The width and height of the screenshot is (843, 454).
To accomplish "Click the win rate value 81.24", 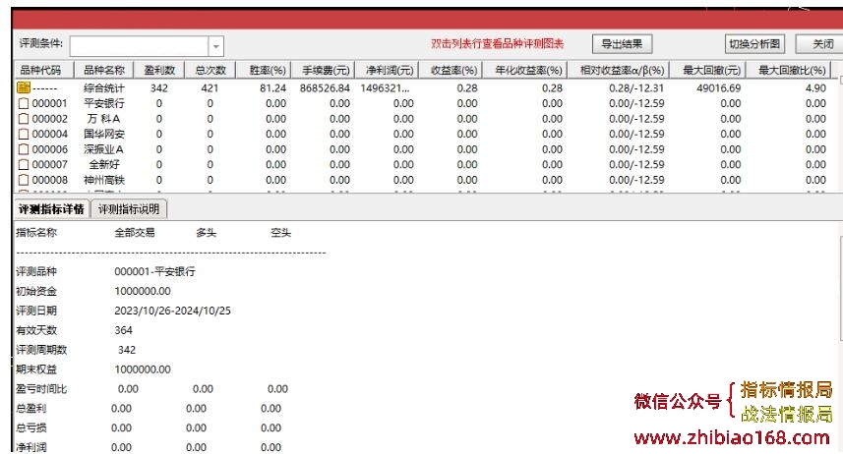I will tap(273, 88).
